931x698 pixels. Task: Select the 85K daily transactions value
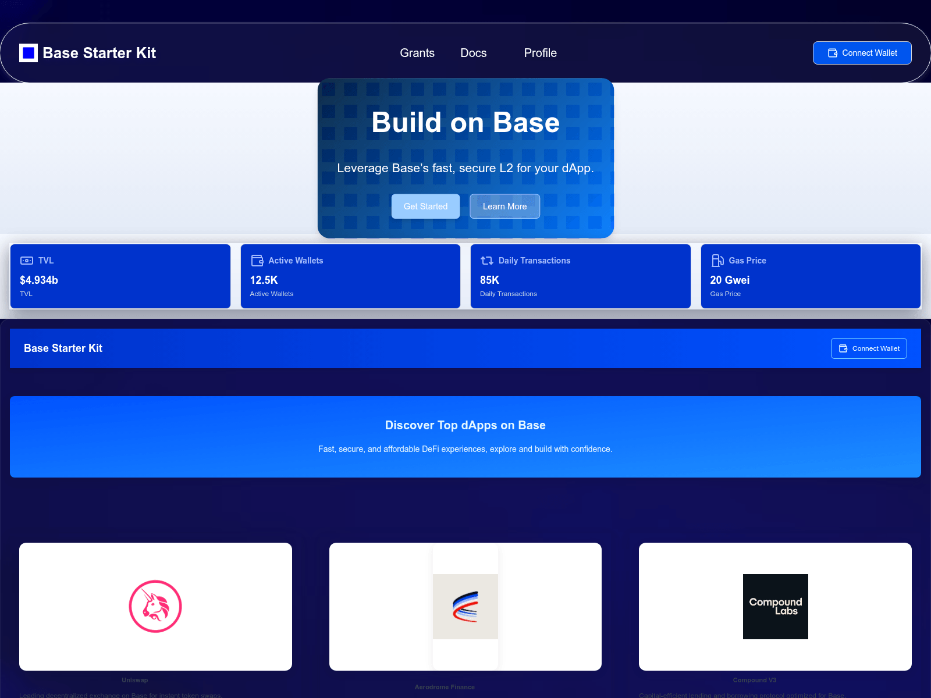[x=490, y=280]
